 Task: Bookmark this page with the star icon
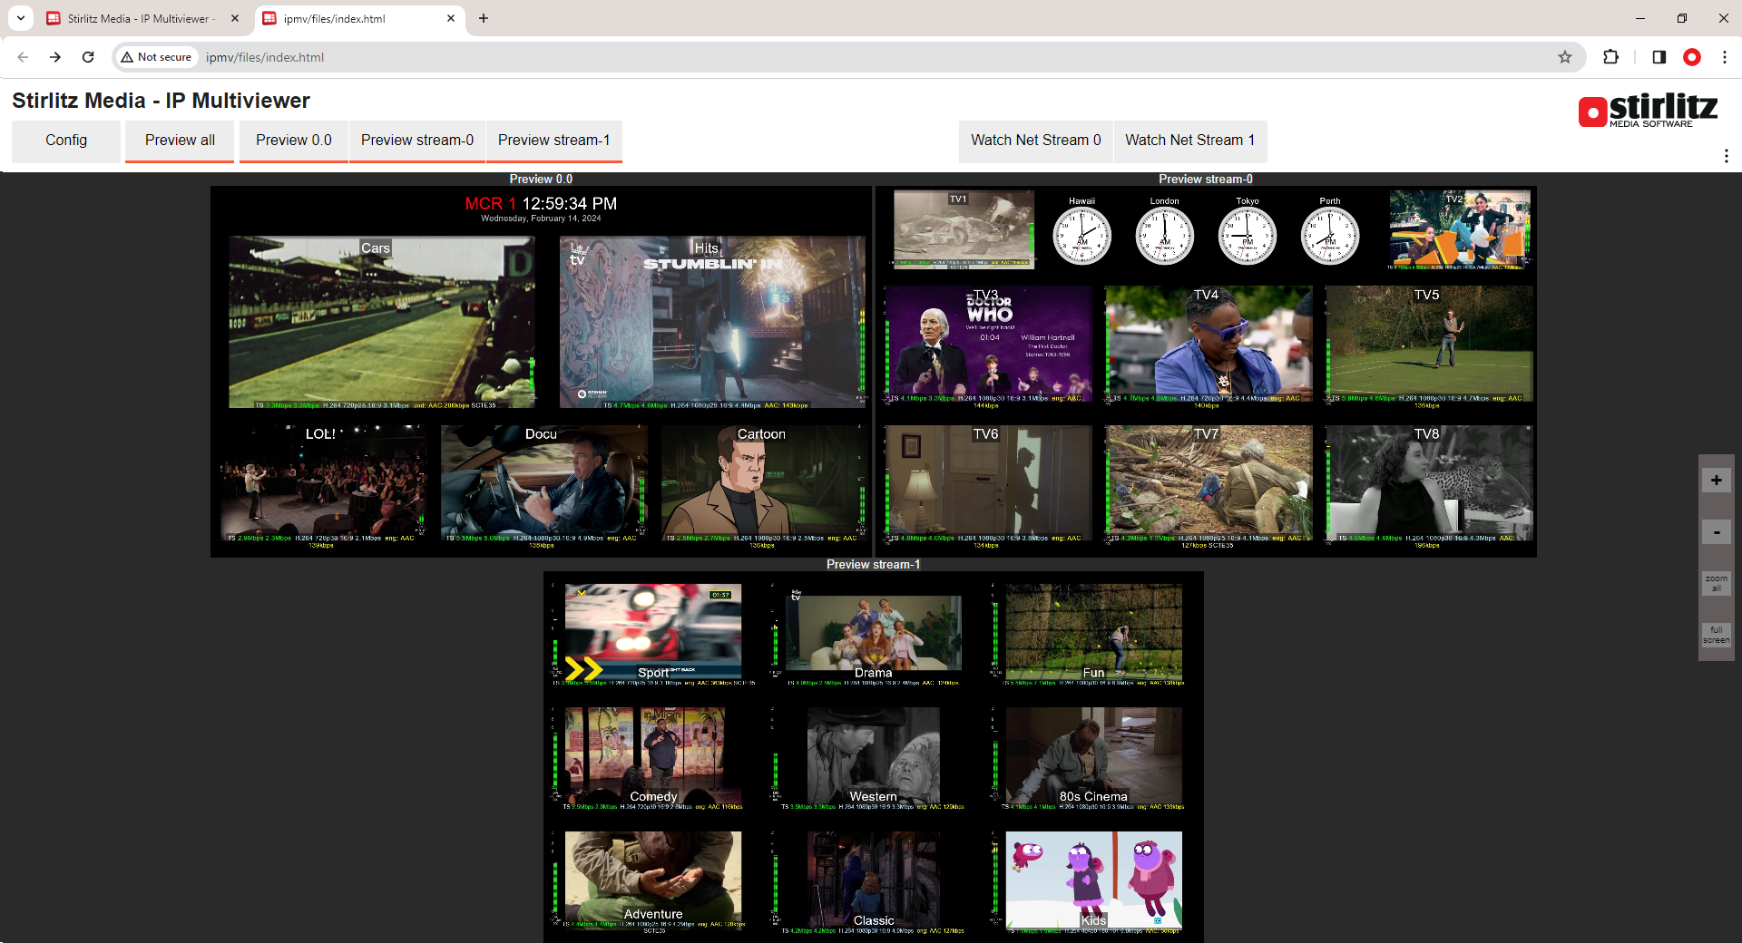1565,57
